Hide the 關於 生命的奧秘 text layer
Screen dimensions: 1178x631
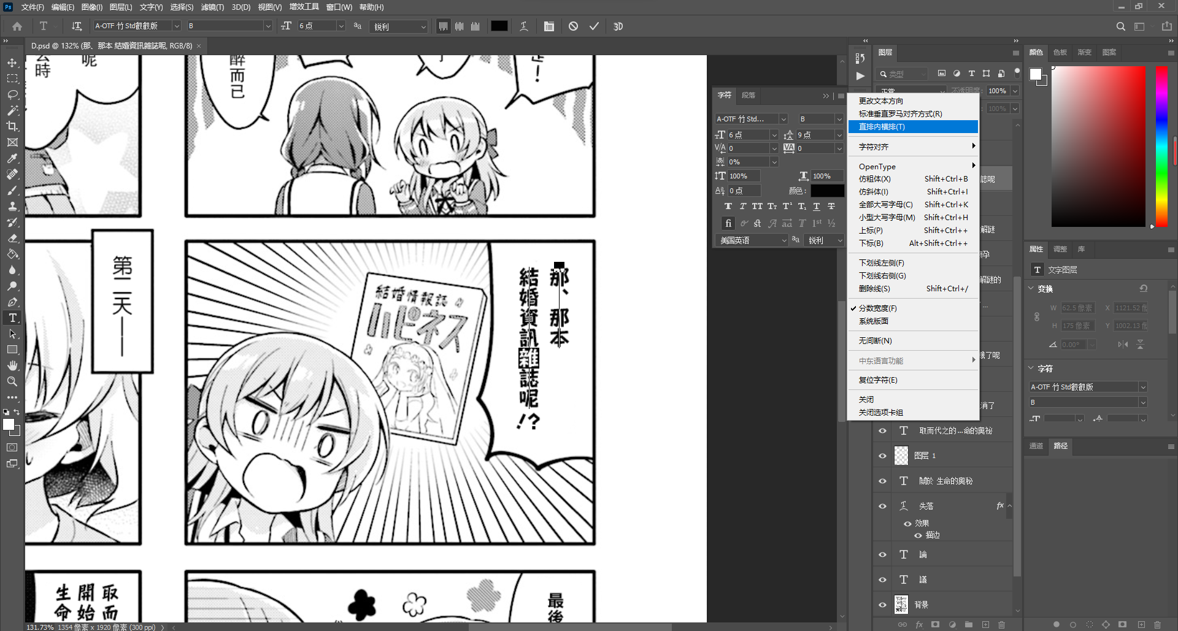pos(882,481)
